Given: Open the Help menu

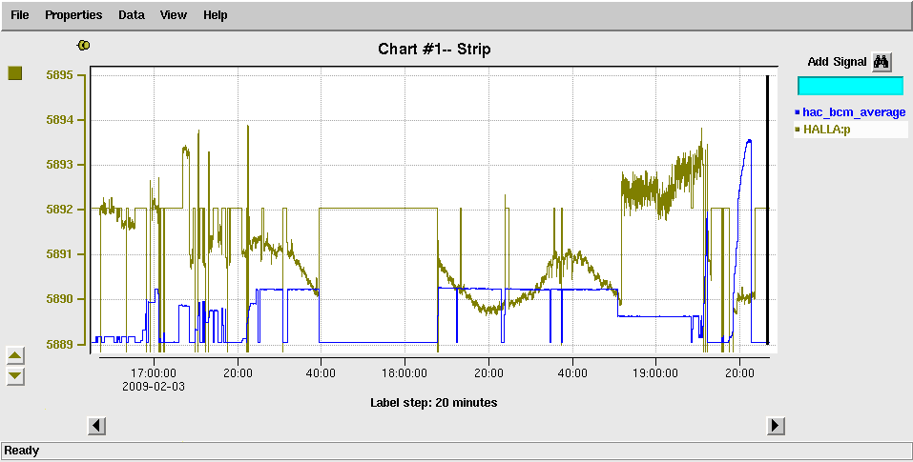Looking at the screenshot, I should (215, 15).
